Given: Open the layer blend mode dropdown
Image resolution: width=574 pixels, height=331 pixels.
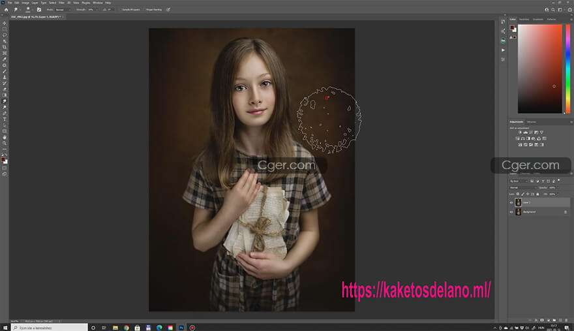Looking at the screenshot, I should click(x=523, y=187).
